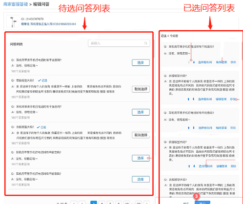Deselect first 衣服版型大吗 via 取消选择

coord(141,89)
